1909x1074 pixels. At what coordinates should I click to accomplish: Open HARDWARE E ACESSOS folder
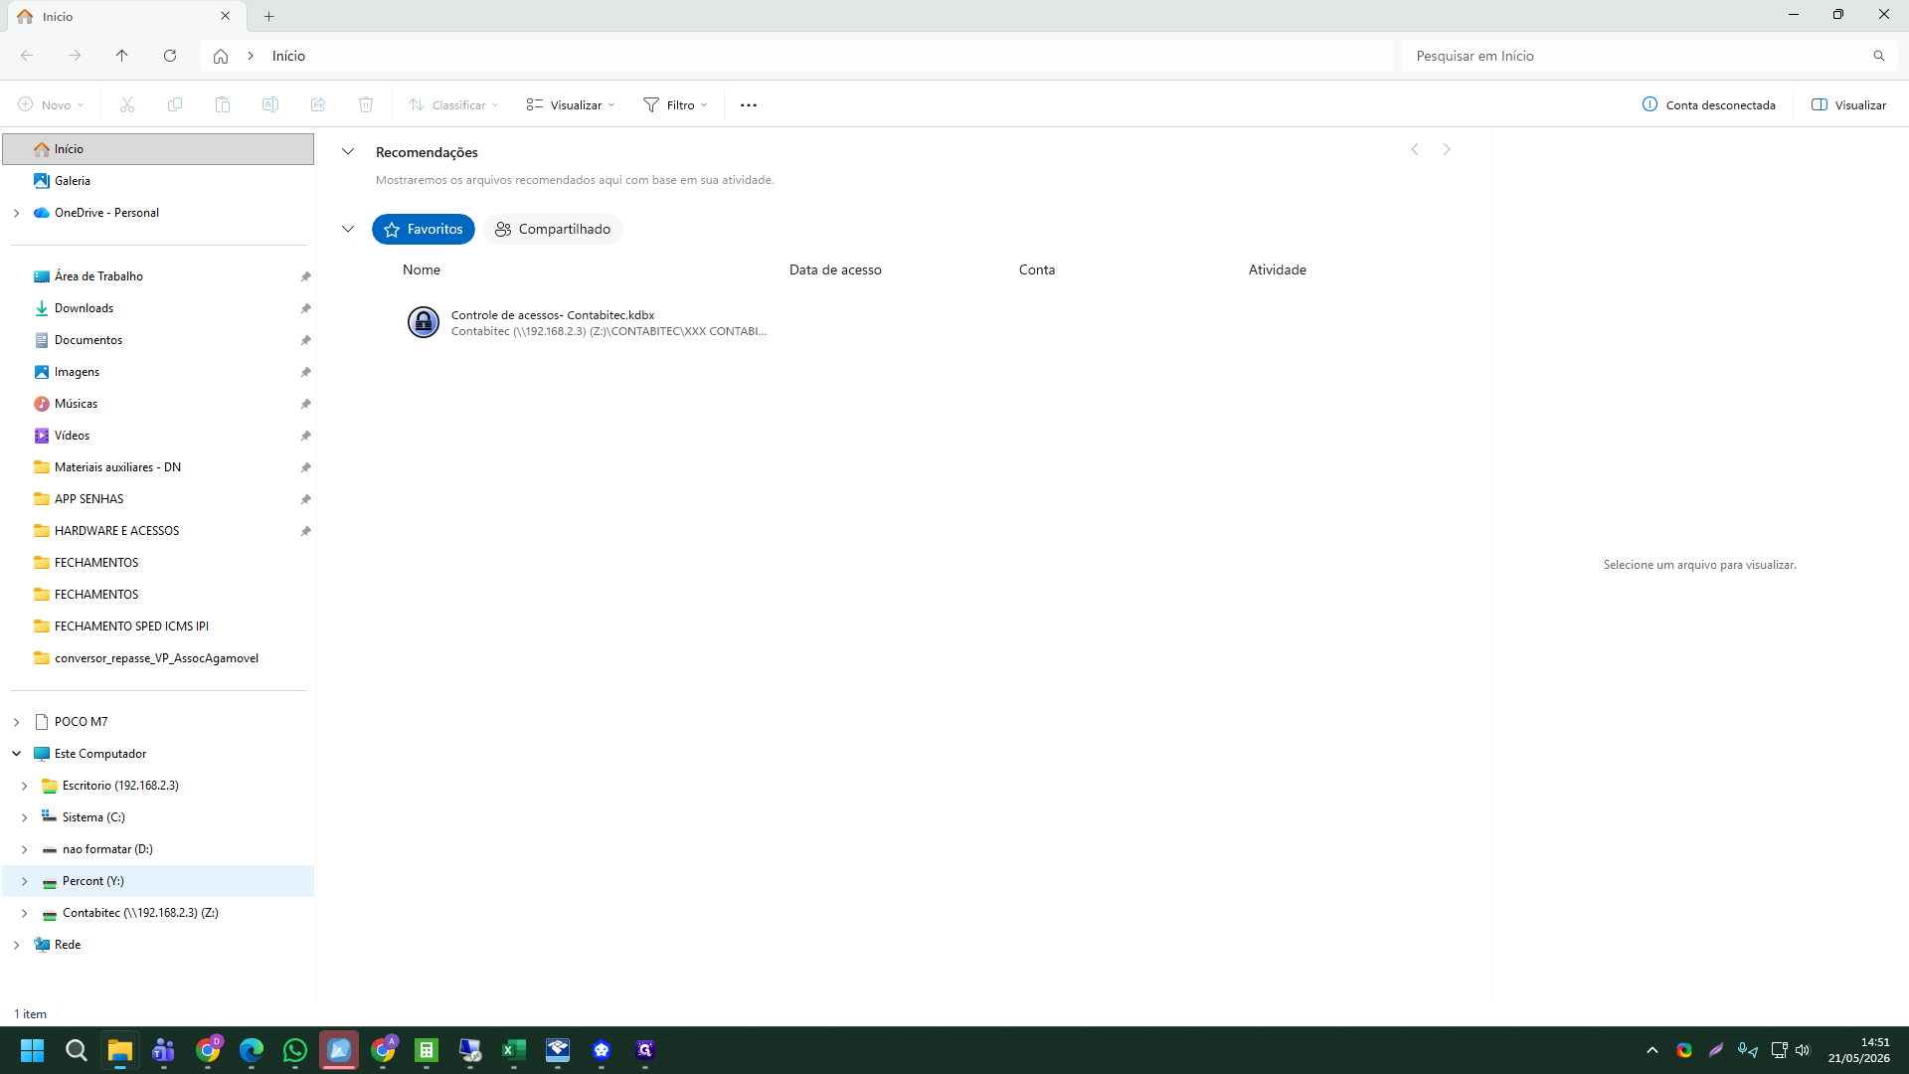pyautogui.click(x=158, y=531)
